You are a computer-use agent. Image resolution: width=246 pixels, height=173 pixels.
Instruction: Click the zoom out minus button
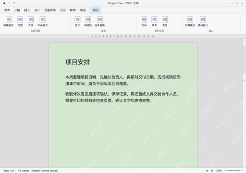tap(225, 171)
